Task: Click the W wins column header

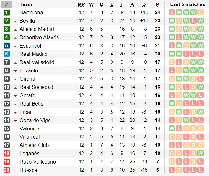Action: coord(91,4)
